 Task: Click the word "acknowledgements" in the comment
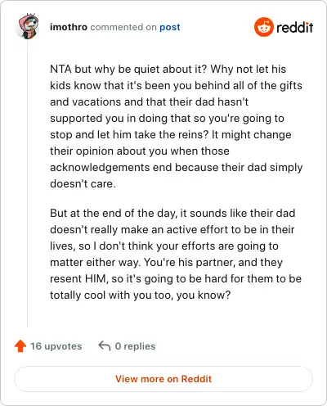click(100, 168)
